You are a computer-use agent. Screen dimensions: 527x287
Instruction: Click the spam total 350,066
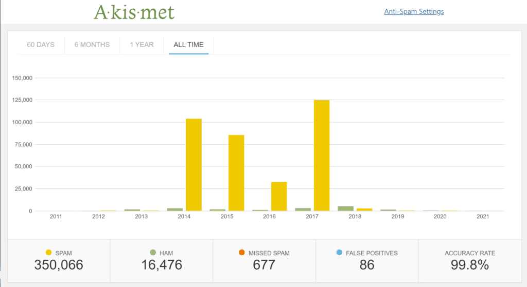(x=59, y=265)
